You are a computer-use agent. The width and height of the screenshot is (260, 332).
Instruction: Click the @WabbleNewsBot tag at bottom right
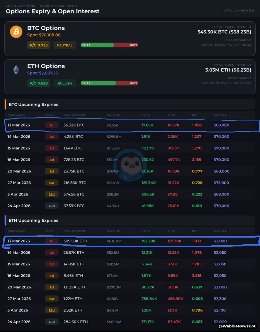tap(237, 326)
